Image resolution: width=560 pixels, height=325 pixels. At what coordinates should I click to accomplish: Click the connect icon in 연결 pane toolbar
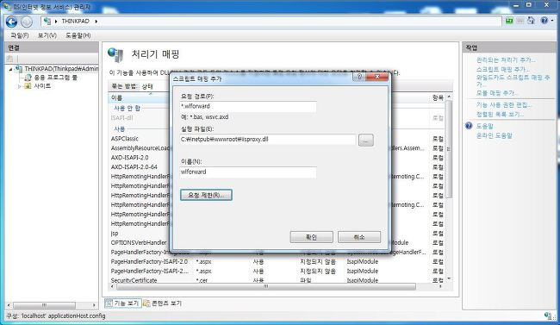[x=10, y=59]
